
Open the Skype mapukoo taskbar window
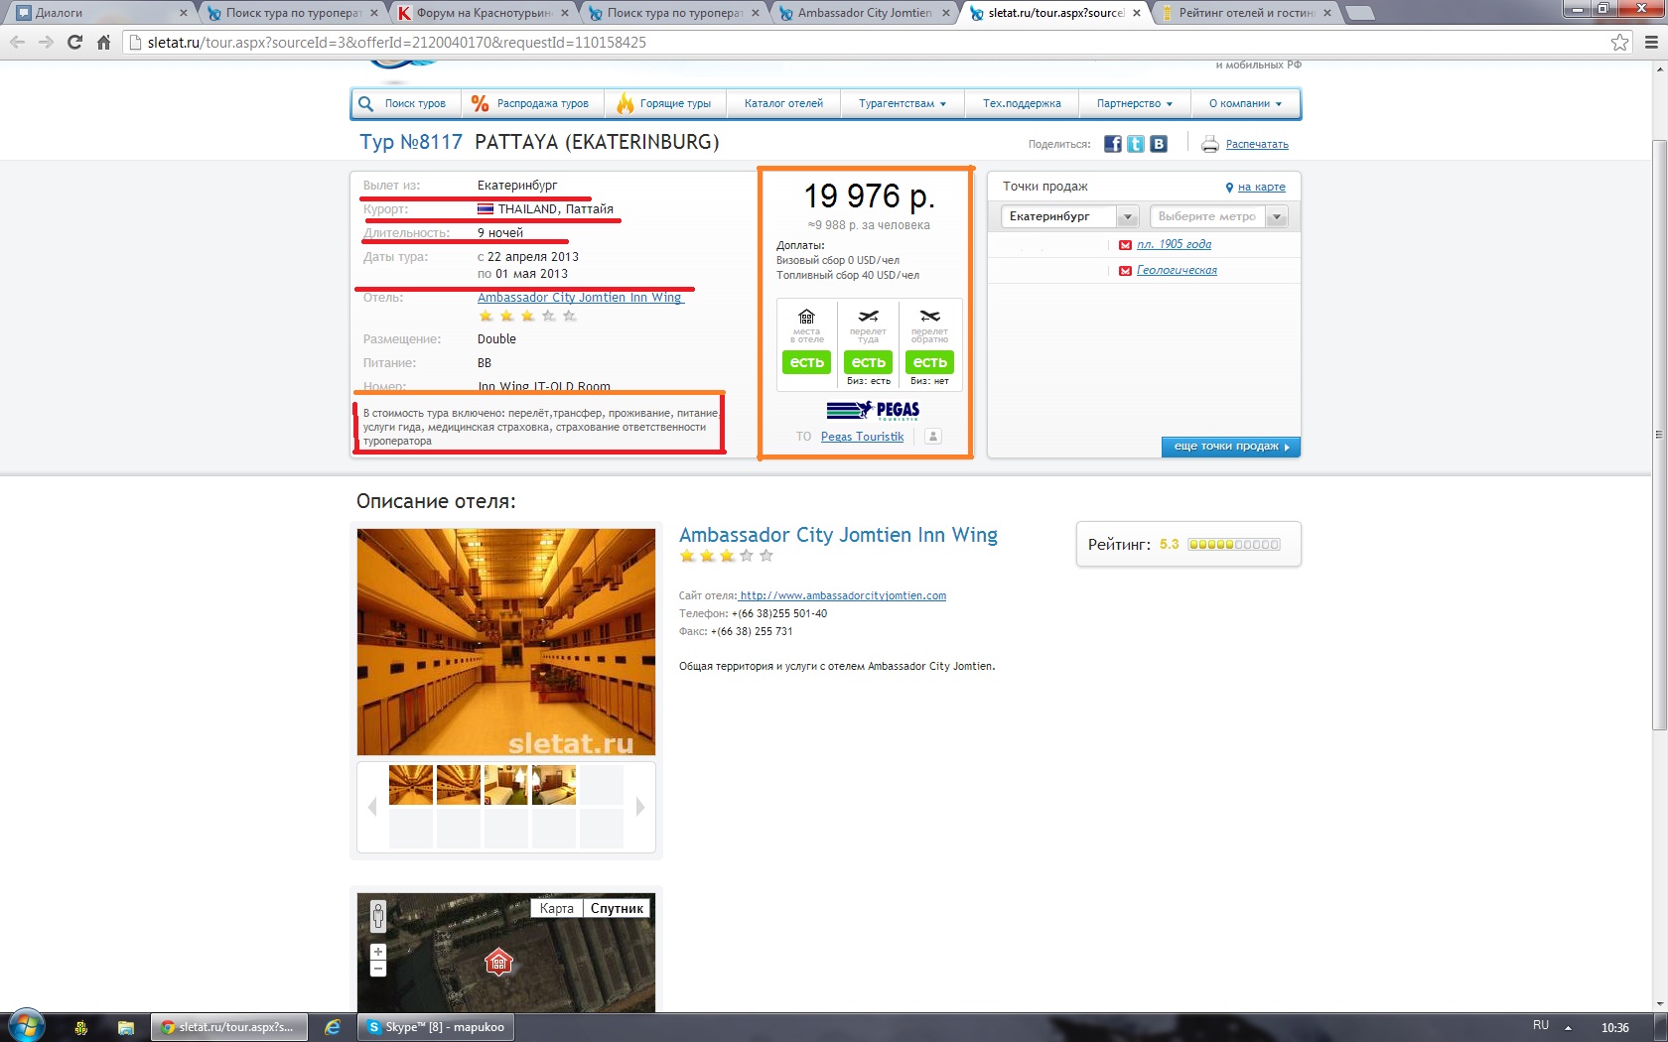[436, 1027]
